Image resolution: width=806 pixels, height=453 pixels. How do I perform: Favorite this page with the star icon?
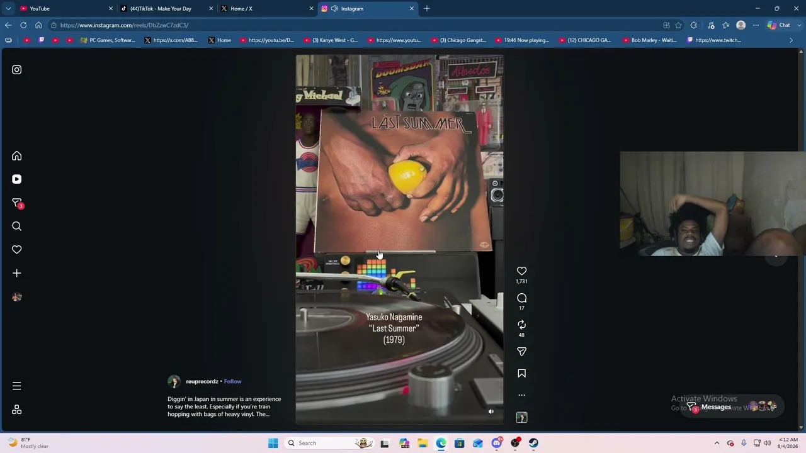coord(678,25)
